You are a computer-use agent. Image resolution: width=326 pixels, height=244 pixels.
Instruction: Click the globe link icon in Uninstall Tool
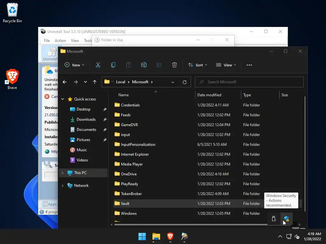tap(47, 152)
